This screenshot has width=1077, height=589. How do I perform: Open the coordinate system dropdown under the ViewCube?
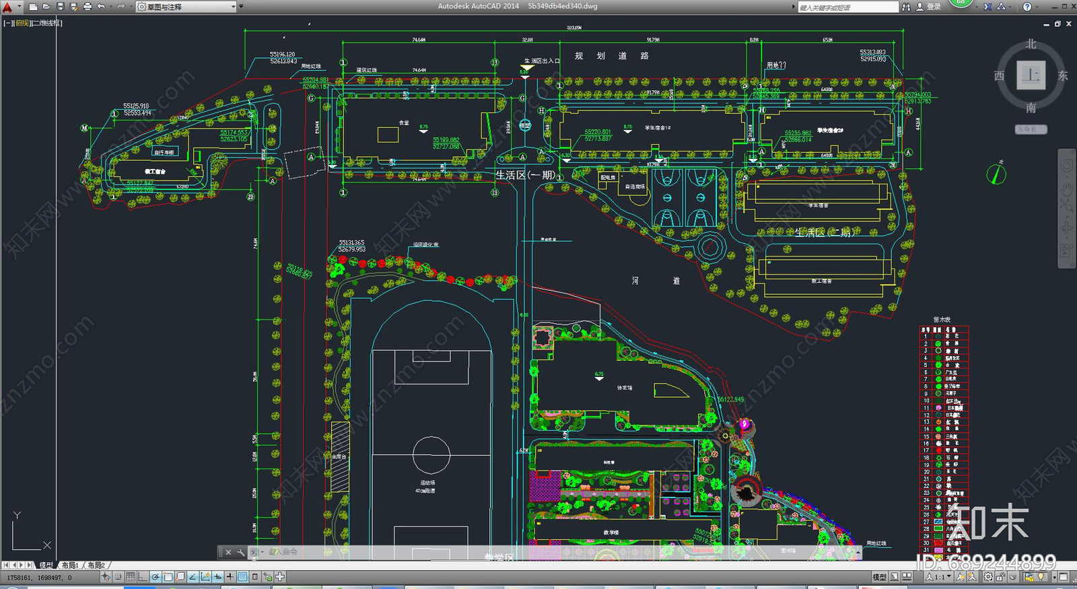point(1031,129)
